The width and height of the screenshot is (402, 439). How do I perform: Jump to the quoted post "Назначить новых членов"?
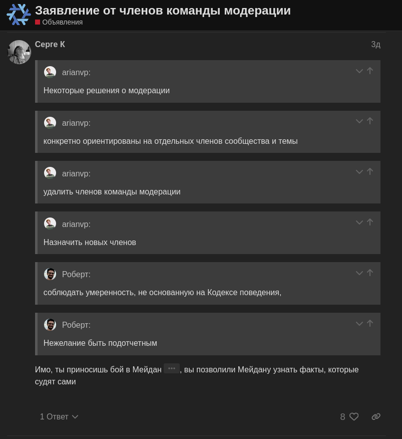tap(370, 223)
